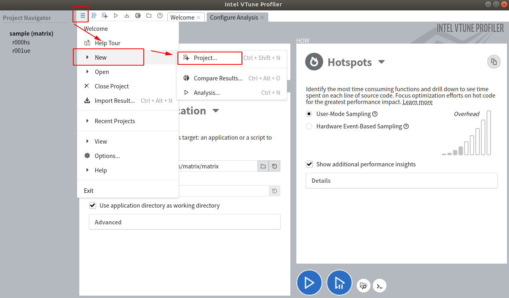Select sample (matrix) project in navigator
Screen dimensions: 509x298
coord(31,34)
